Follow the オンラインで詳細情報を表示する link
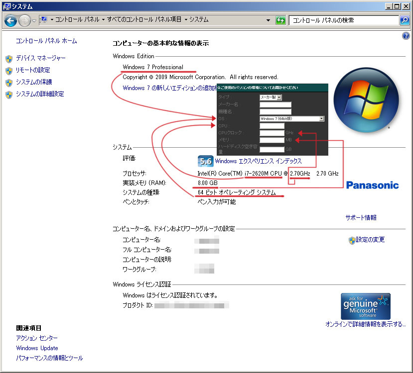This screenshot has height=373, width=413. 366,324
